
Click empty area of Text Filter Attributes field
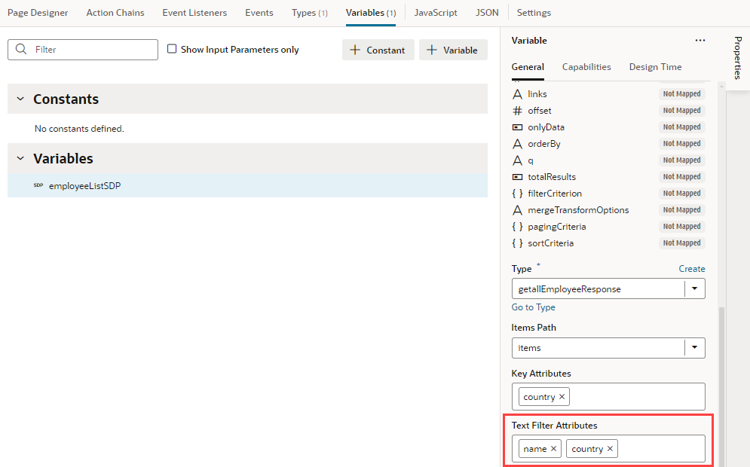point(660,448)
